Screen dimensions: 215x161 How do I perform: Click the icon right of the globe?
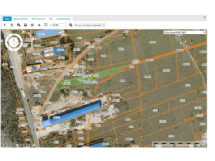pos(39,25)
